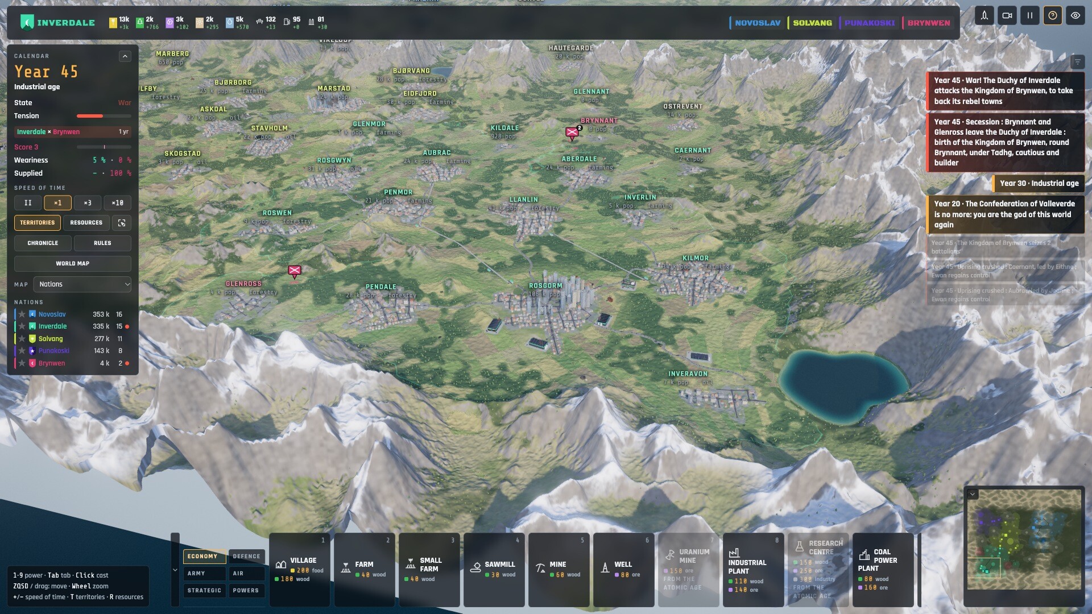Open the help question mark icon
The height and width of the screenshot is (614, 1092).
[x=1053, y=15]
